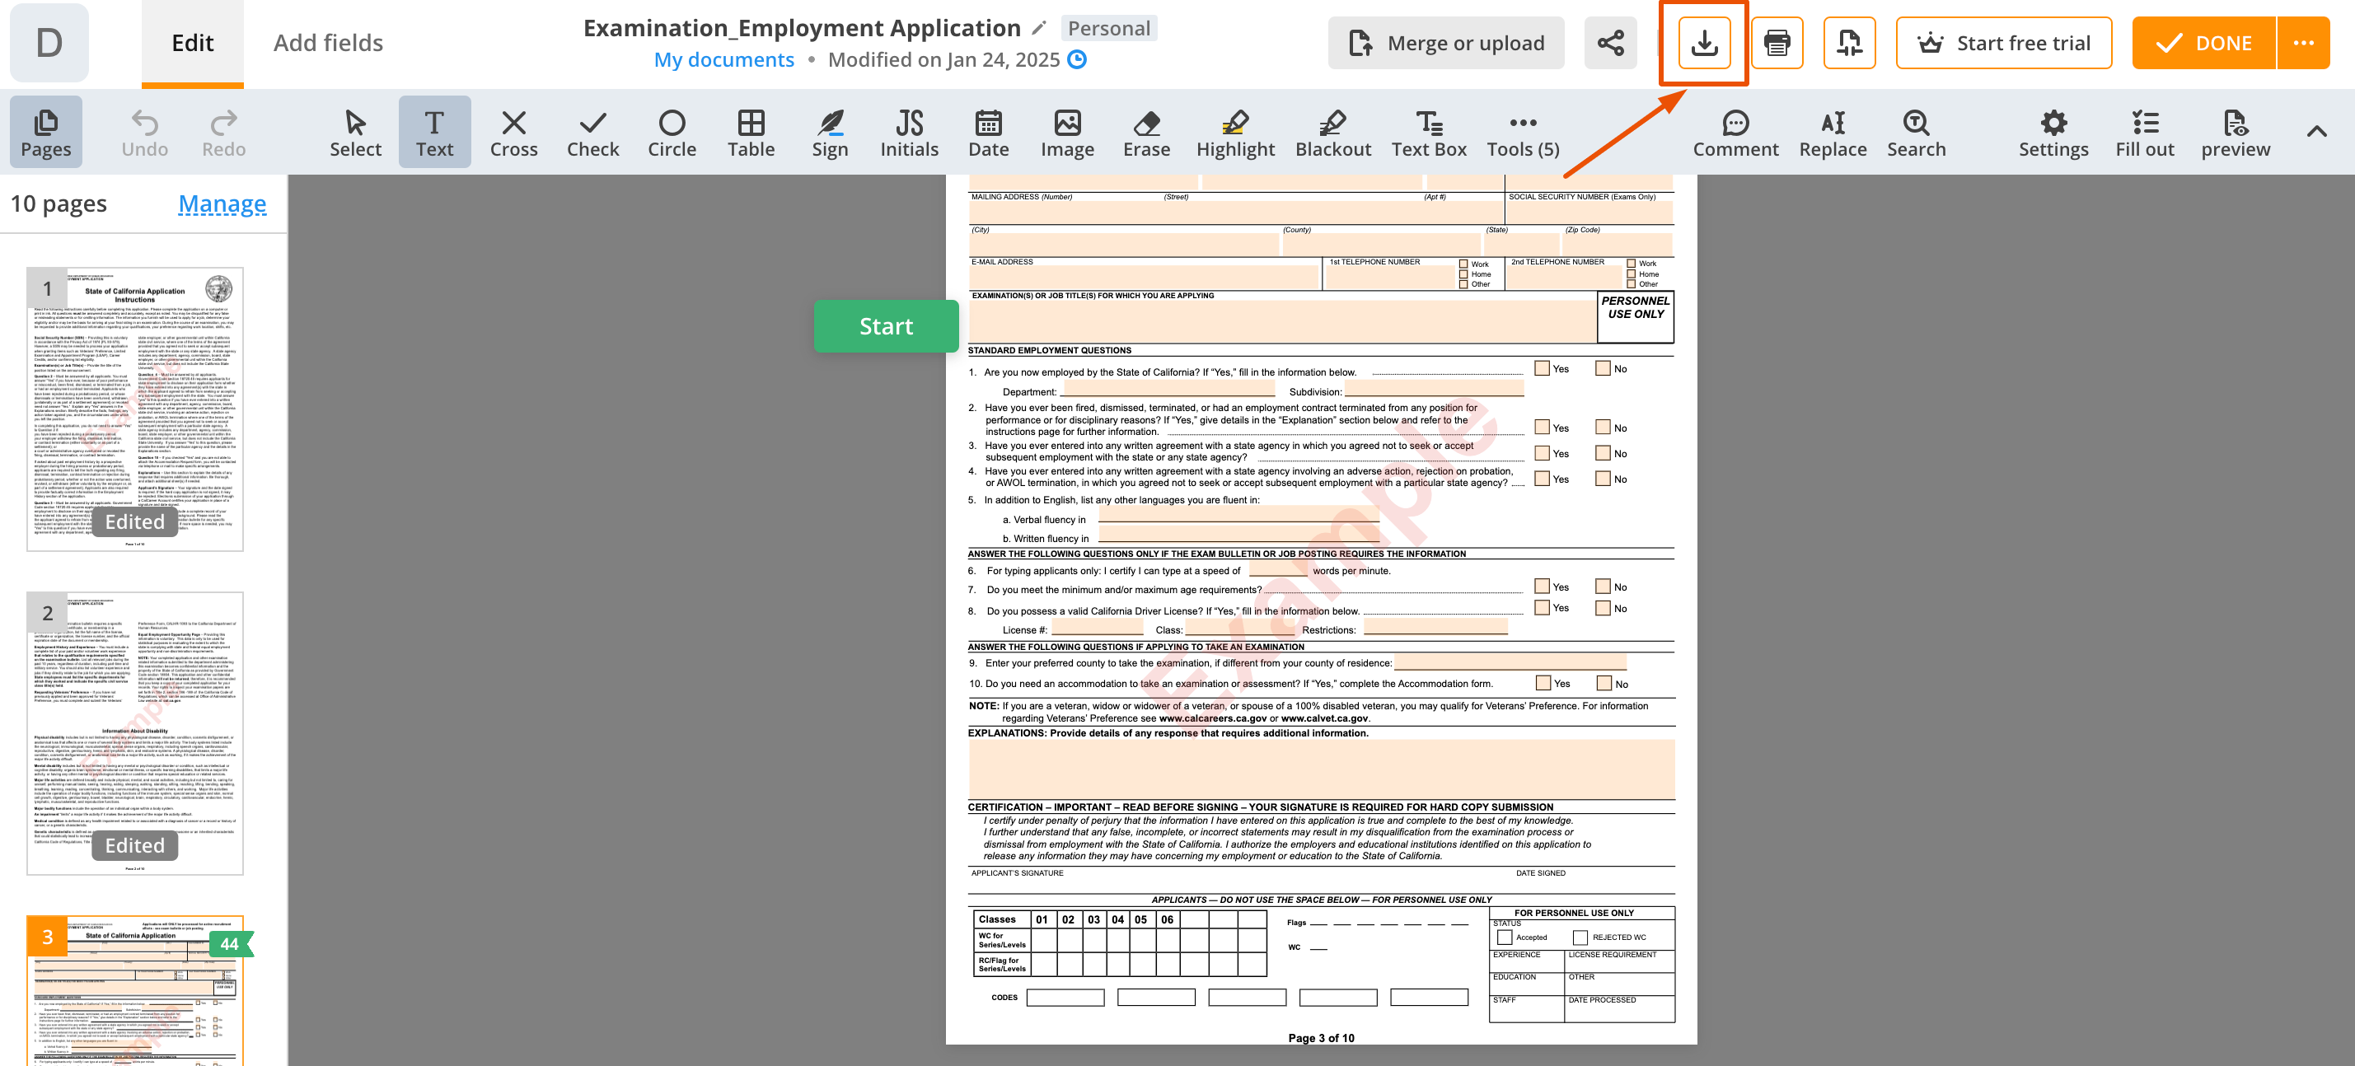Check No for driver license question 8

(1602, 608)
